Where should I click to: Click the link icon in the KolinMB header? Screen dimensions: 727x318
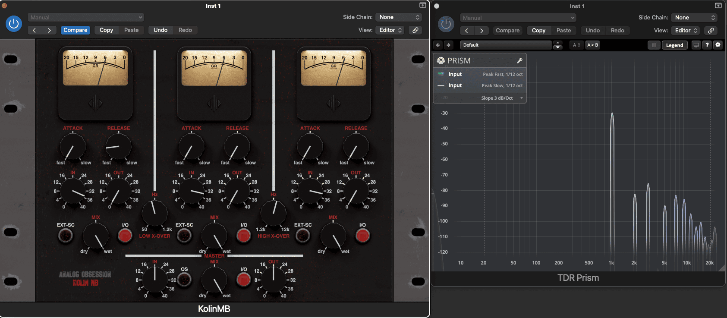pyautogui.click(x=415, y=30)
